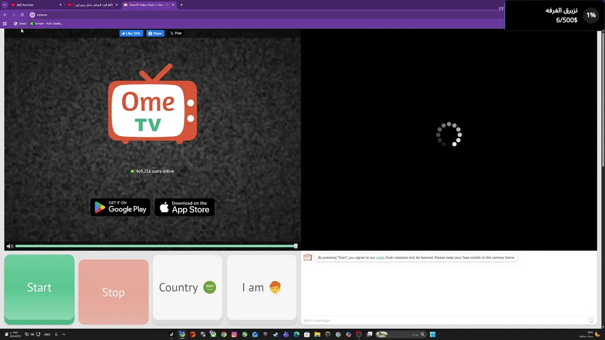Open the emoji picker in chat
The image size is (605, 340).
click(x=591, y=320)
